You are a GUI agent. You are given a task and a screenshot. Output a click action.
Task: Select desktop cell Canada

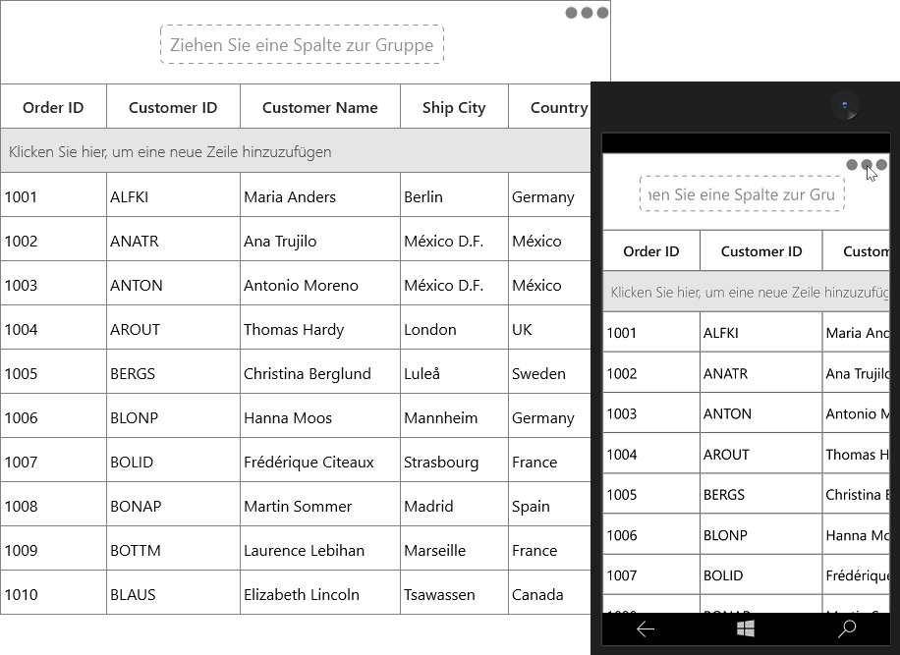tap(550, 594)
